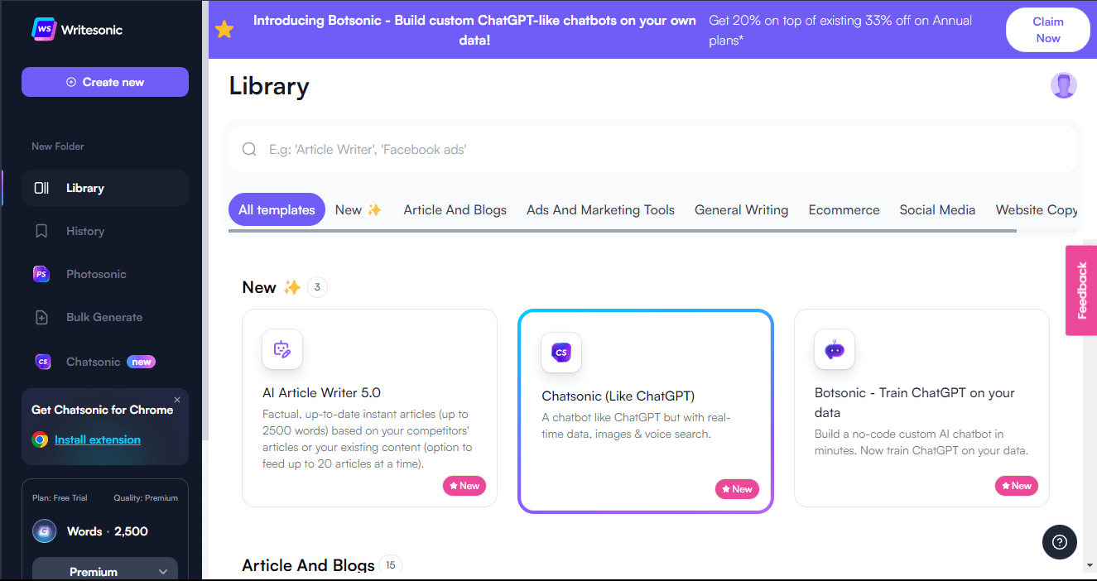Open the help question mark button
The height and width of the screenshot is (581, 1097).
tap(1060, 543)
